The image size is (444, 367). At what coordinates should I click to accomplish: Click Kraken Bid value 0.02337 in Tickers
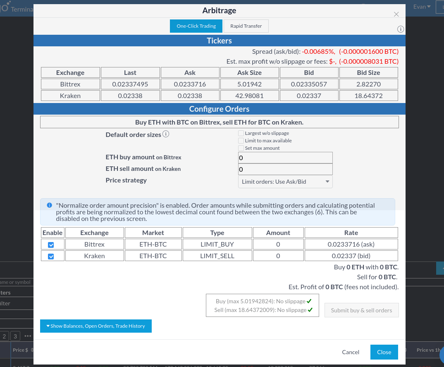[309, 96]
